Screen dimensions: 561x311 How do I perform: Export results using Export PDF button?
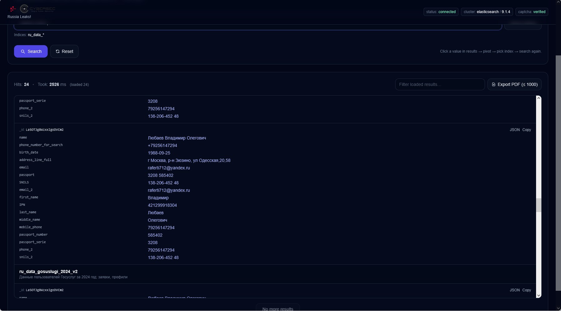point(514,85)
